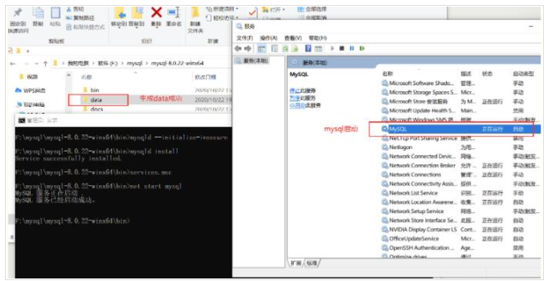Image resolution: width=550 pixels, height=281 pixels.
Task: Toggle console tree icon in Services toolbar
Action: click(262, 48)
